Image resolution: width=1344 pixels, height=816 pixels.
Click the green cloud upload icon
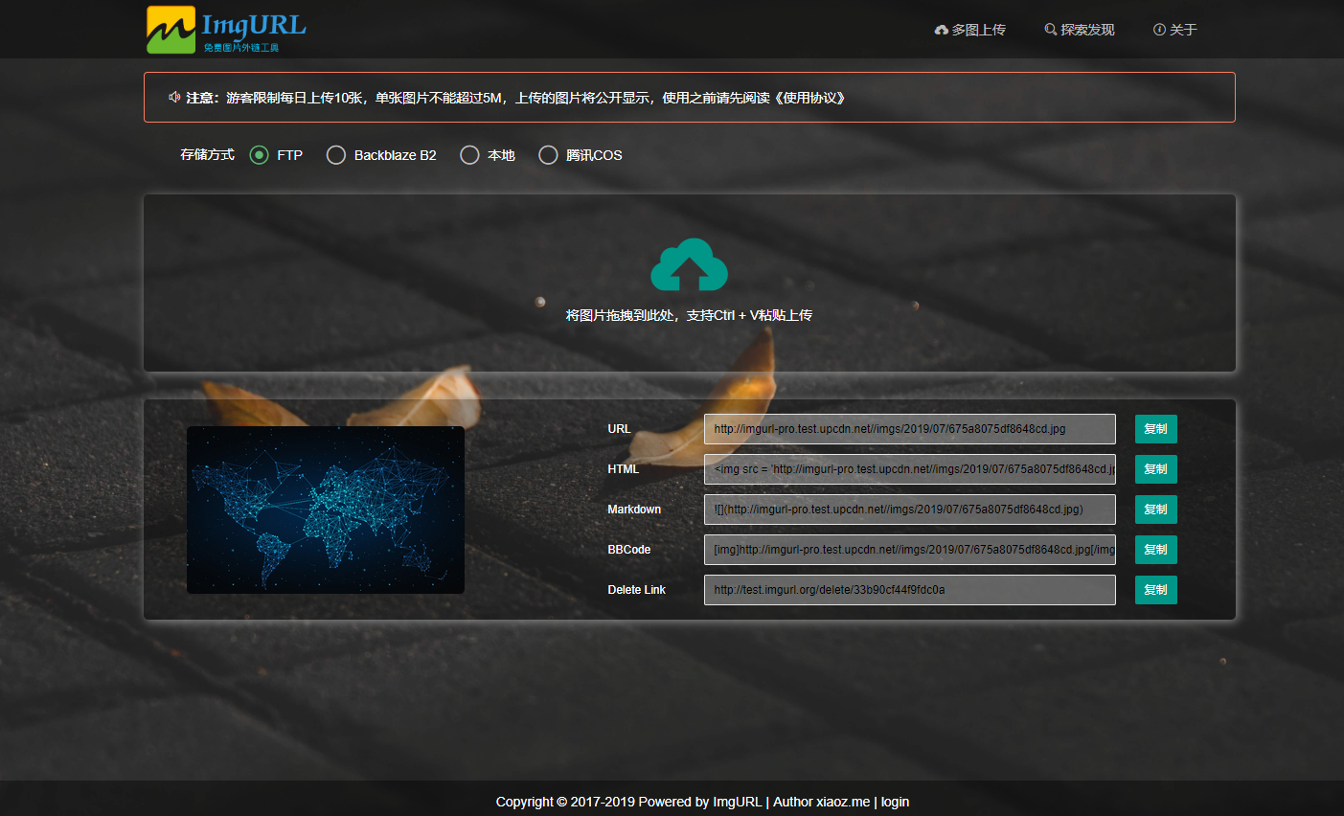click(x=689, y=264)
